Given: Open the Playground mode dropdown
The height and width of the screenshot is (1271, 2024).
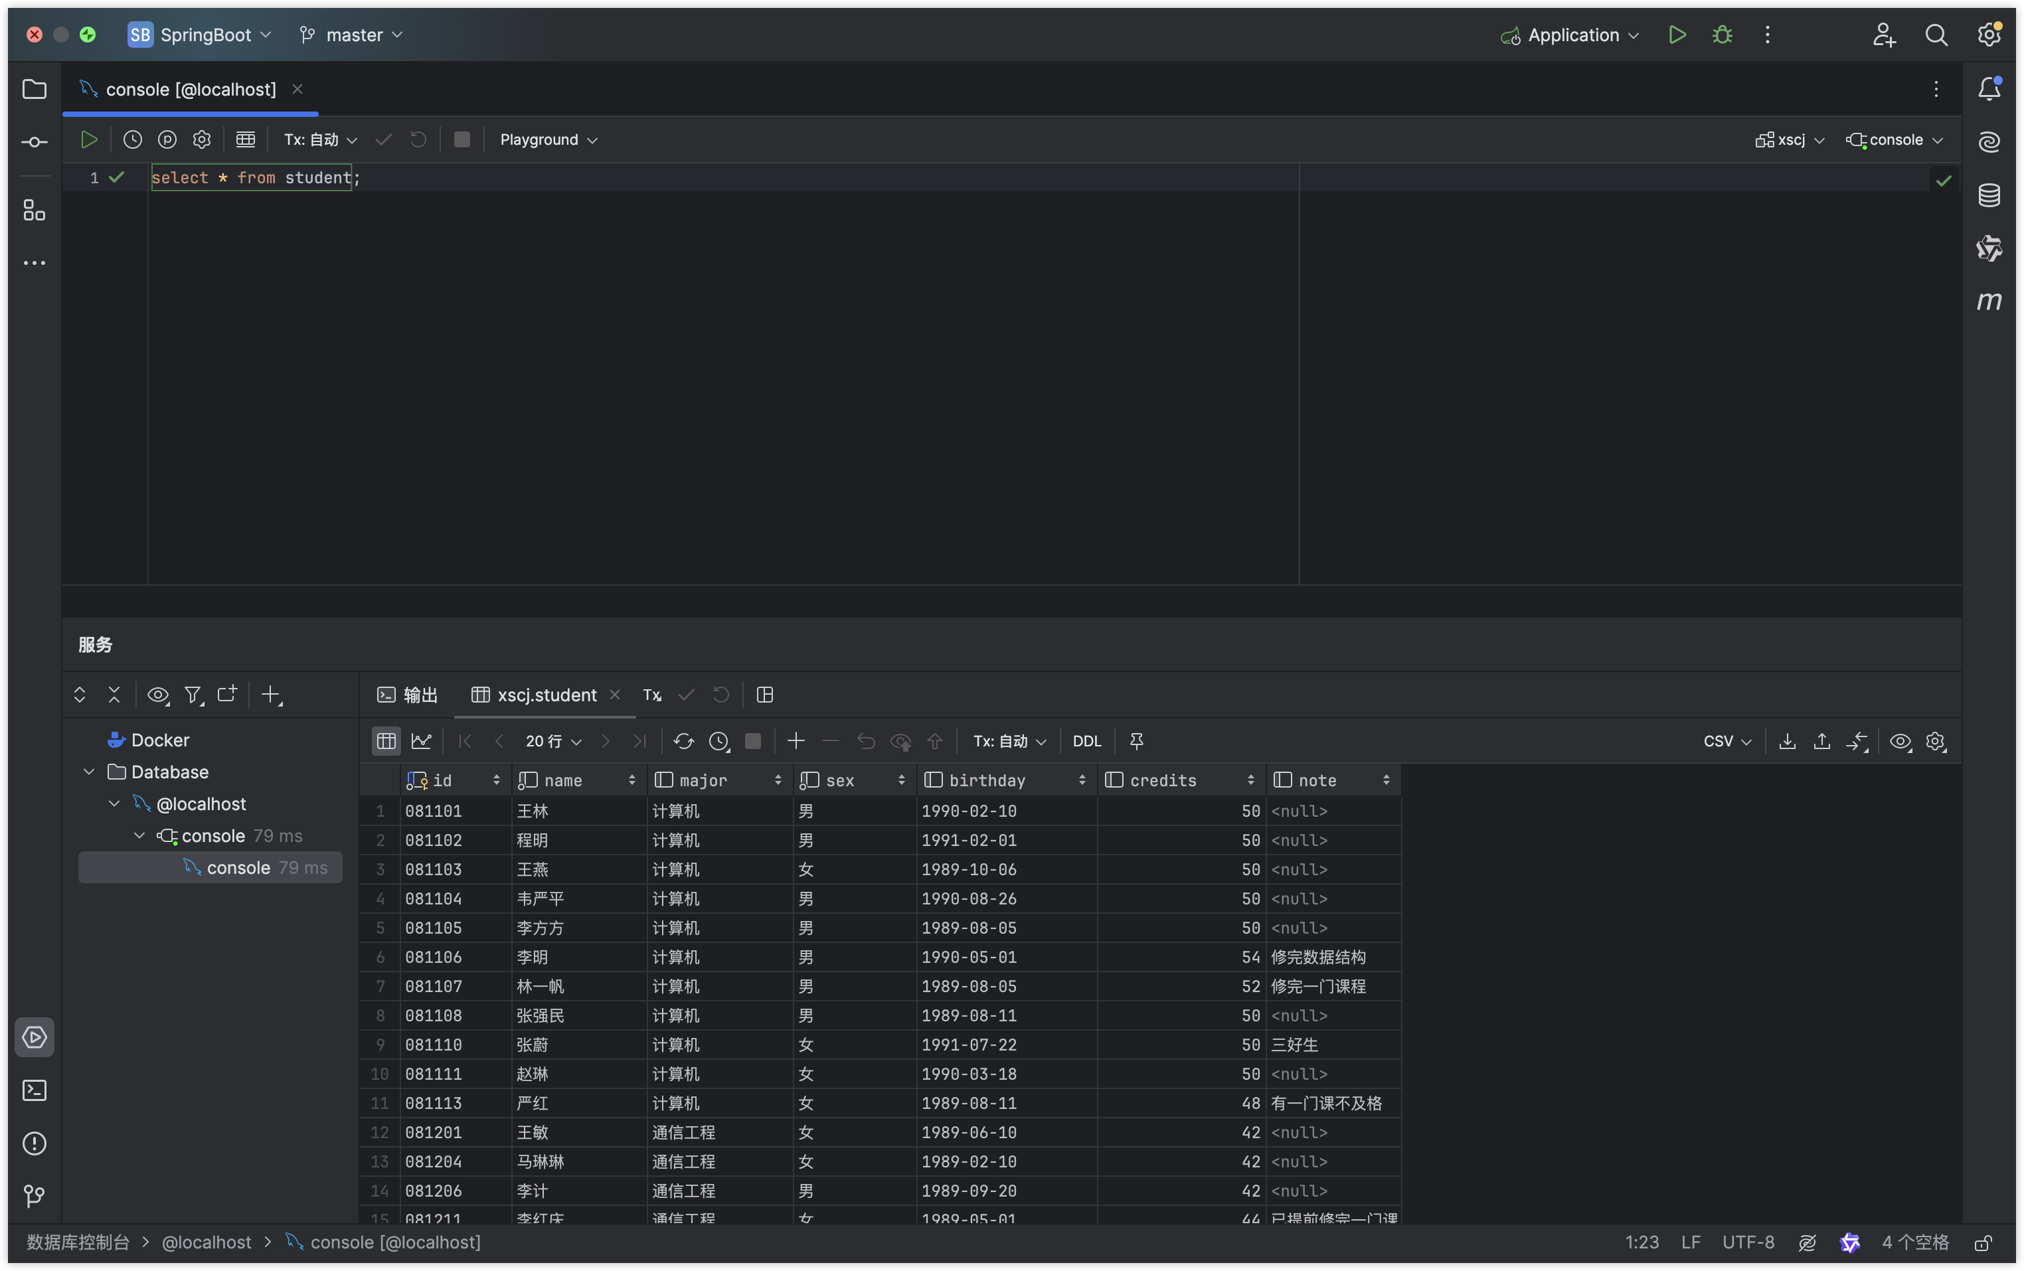Looking at the screenshot, I should coord(548,139).
